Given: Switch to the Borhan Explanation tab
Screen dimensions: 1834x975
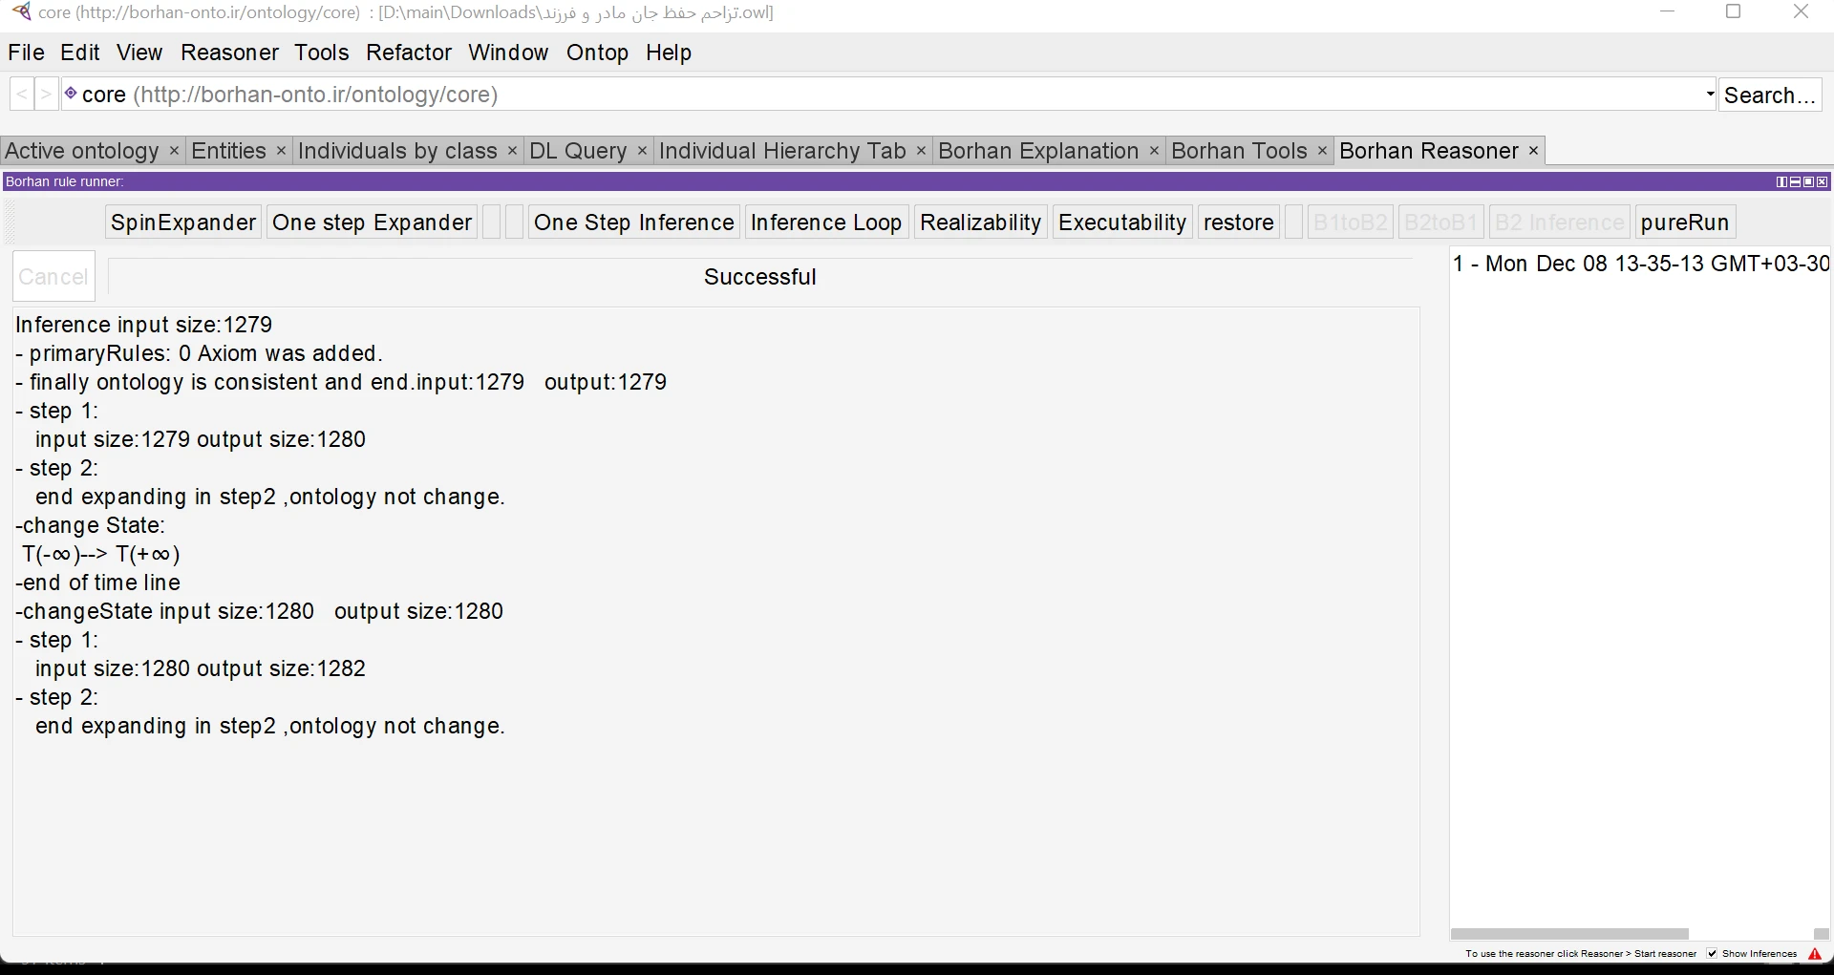Looking at the screenshot, I should (x=1037, y=151).
